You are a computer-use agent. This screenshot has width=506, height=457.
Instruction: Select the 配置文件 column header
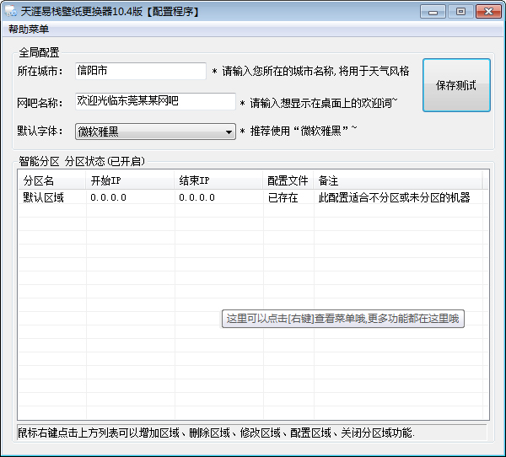288,180
